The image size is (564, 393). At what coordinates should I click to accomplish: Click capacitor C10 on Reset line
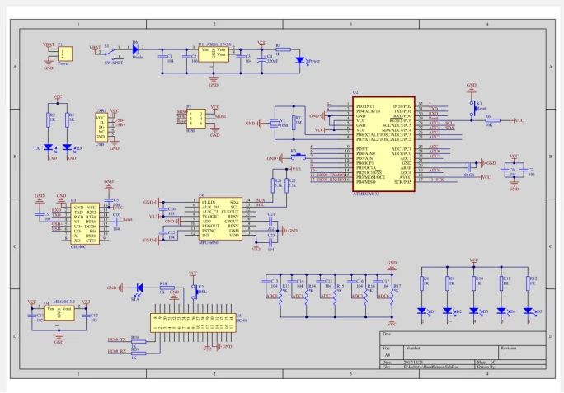116,222
